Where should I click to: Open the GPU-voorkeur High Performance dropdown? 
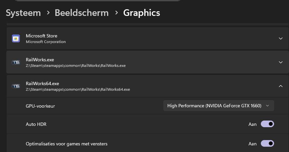pos(218,106)
